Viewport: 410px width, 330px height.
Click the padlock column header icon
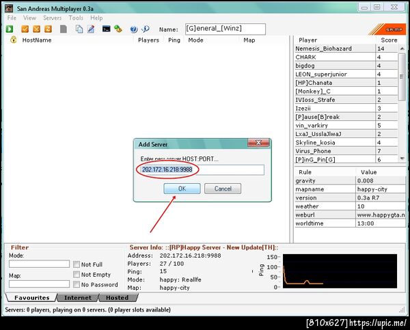(x=14, y=40)
